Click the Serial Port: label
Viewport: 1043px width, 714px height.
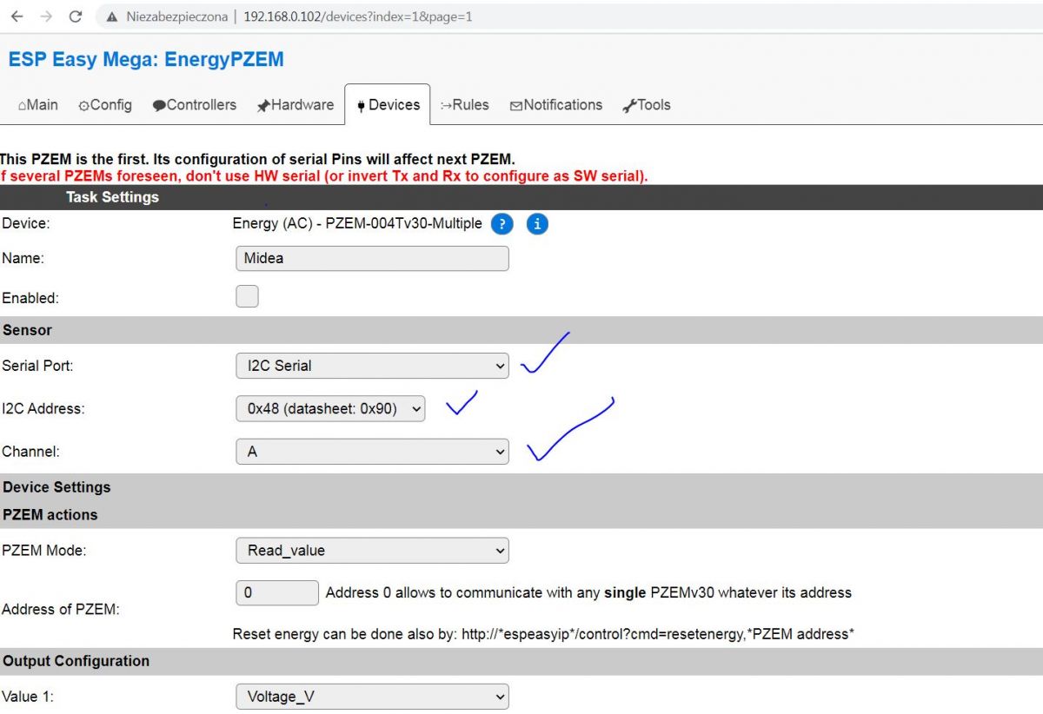37,366
